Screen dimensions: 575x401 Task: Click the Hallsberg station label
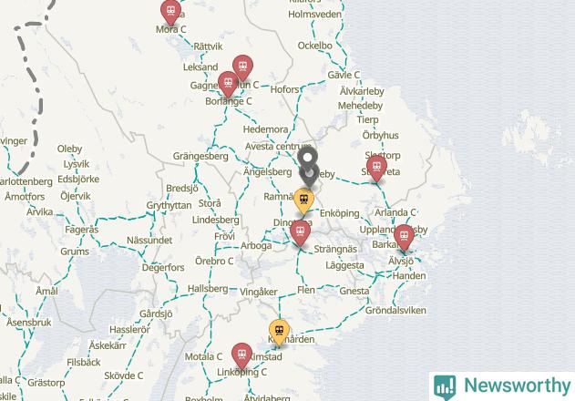[208, 289]
